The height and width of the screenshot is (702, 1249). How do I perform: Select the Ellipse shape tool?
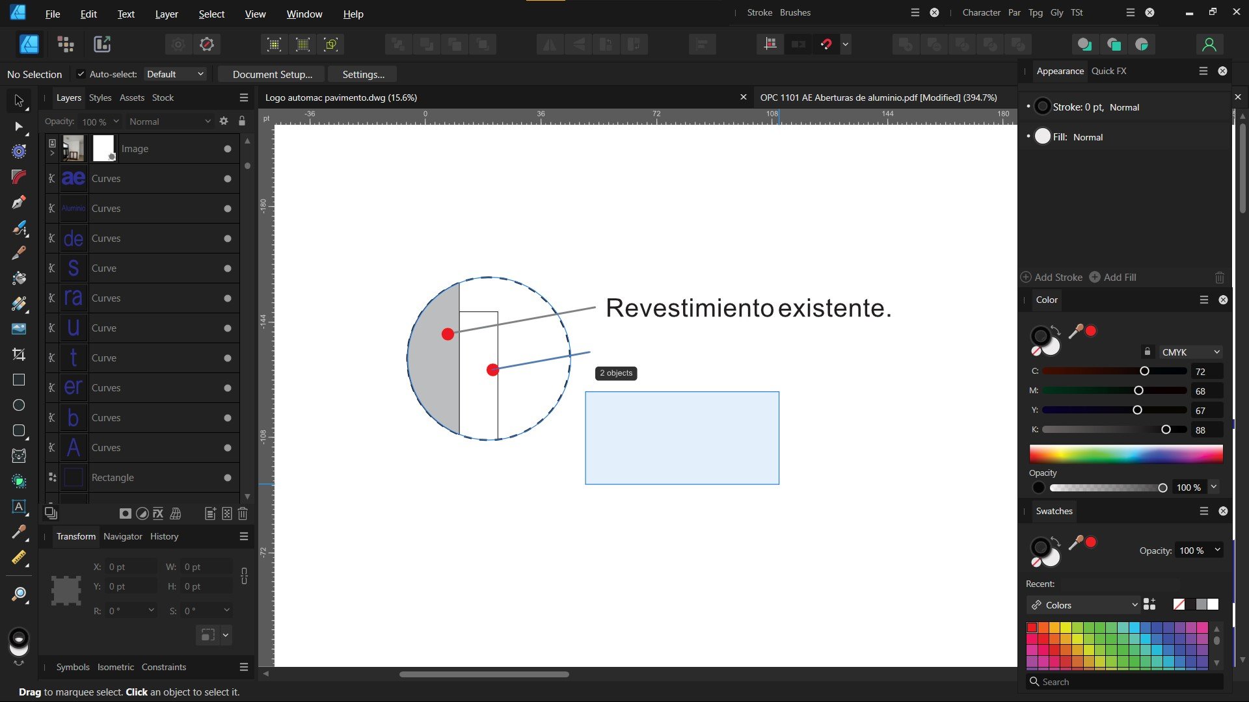18,405
